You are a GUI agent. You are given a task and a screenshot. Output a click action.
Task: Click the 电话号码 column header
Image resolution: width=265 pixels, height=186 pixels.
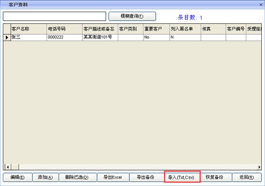click(x=64, y=29)
